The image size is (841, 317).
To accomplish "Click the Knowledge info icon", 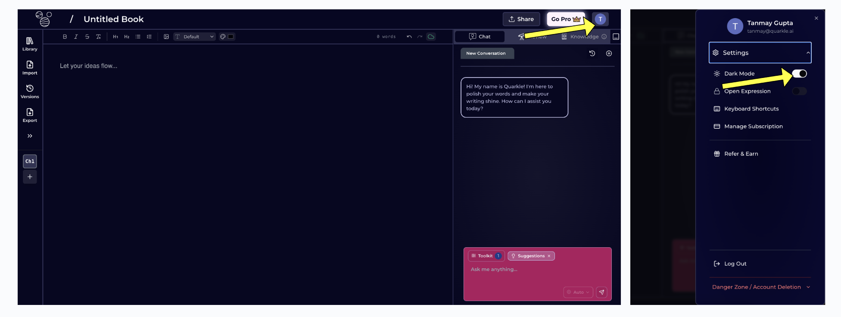I will [x=604, y=37].
